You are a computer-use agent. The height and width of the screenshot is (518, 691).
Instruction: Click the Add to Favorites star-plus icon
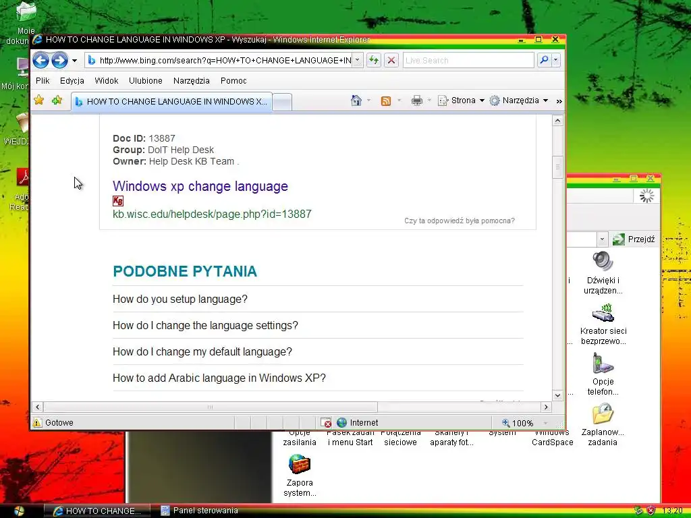point(57,100)
